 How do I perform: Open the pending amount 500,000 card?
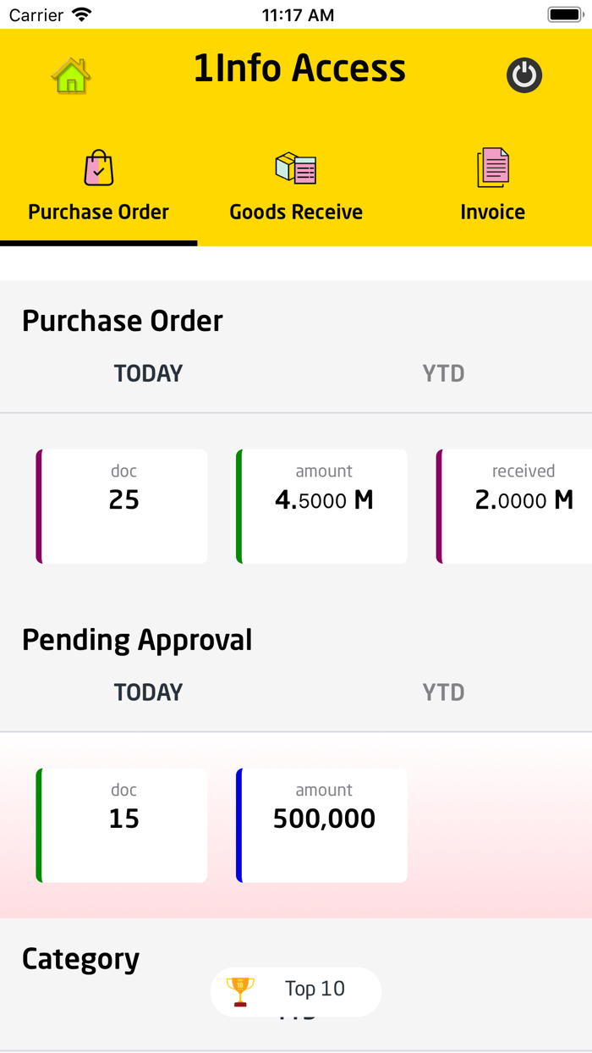tap(322, 825)
